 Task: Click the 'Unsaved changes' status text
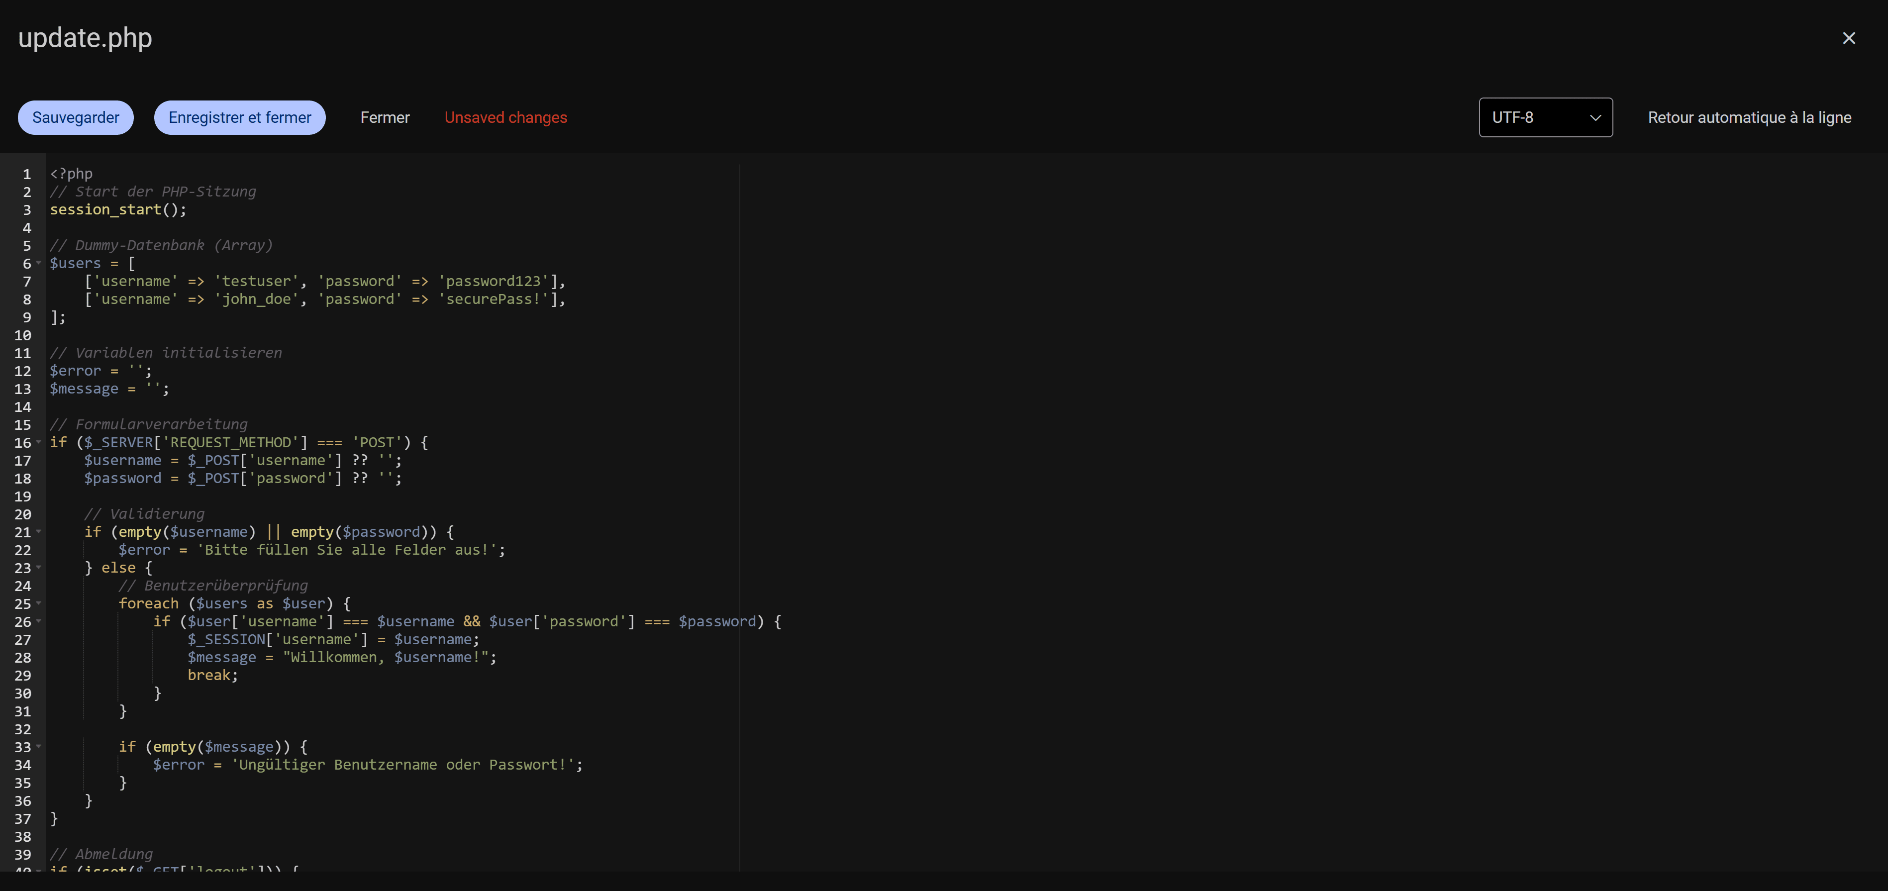pyautogui.click(x=506, y=117)
